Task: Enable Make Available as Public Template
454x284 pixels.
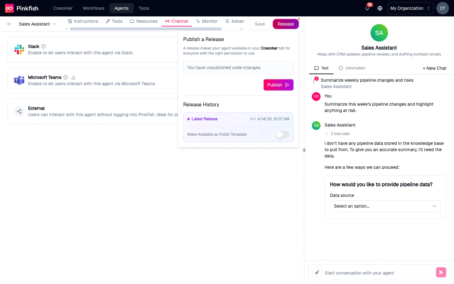Action: pyautogui.click(x=282, y=134)
